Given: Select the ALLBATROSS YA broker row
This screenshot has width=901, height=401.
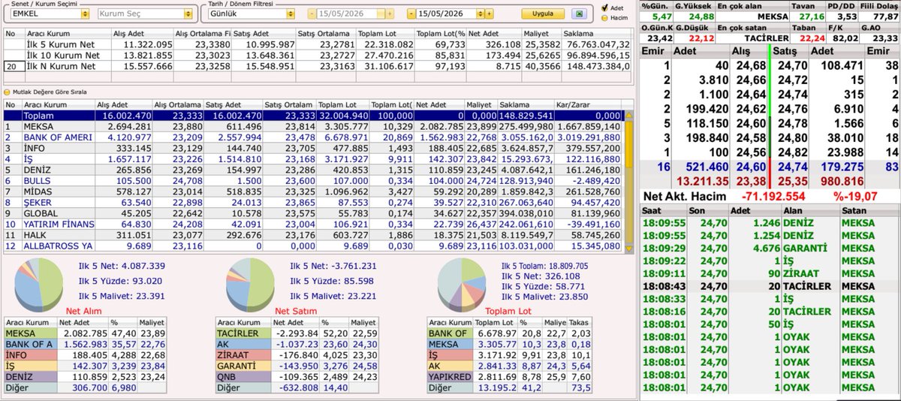Looking at the screenshot, I should pyautogui.click(x=314, y=246).
